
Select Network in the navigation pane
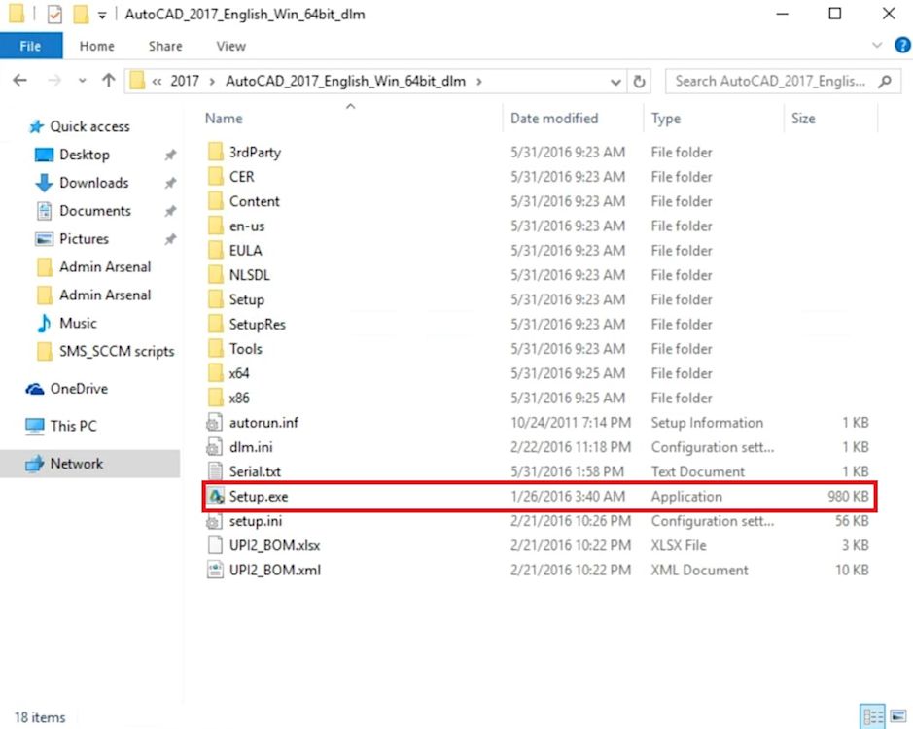pos(76,464)
